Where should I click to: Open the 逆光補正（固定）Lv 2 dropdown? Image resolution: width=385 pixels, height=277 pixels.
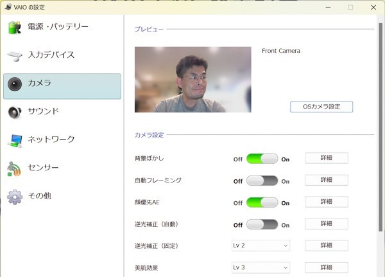tap(261, 246)
